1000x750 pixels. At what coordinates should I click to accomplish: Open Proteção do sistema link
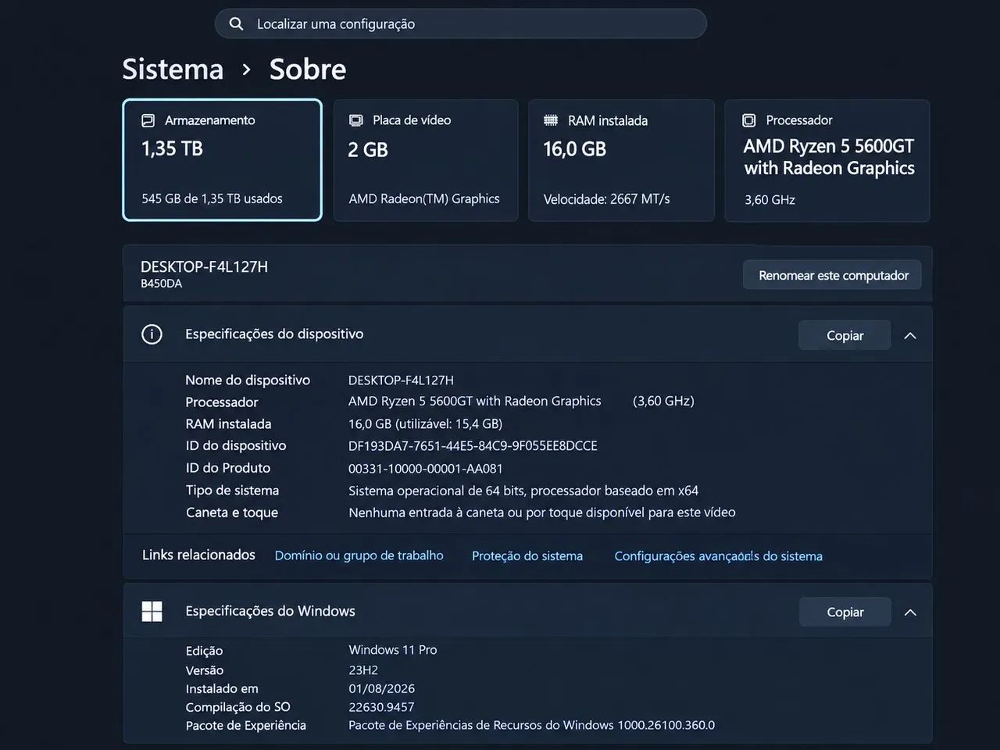click(x=527, y=556)
